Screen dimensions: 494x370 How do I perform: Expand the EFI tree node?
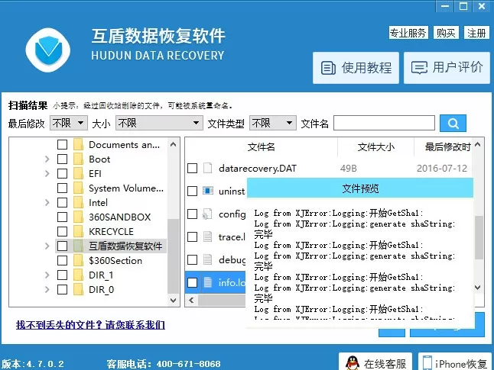pyautogui.click(x=47, y=173)
